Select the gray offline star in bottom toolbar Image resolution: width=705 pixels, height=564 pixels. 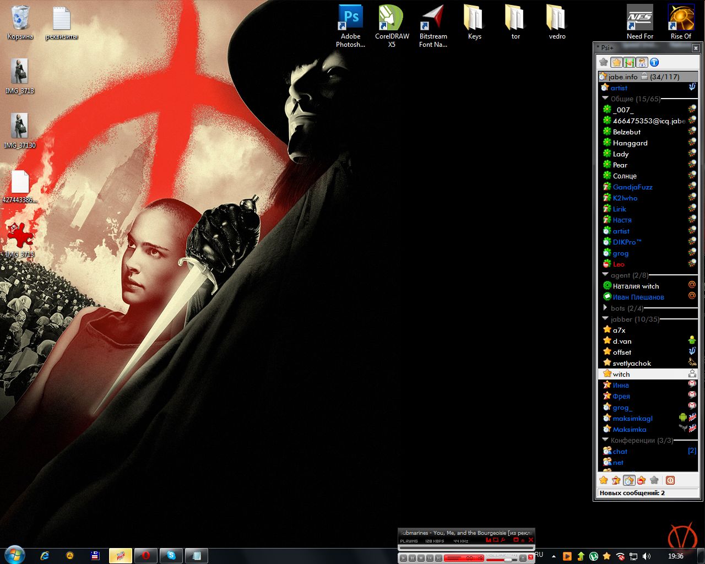654,480
